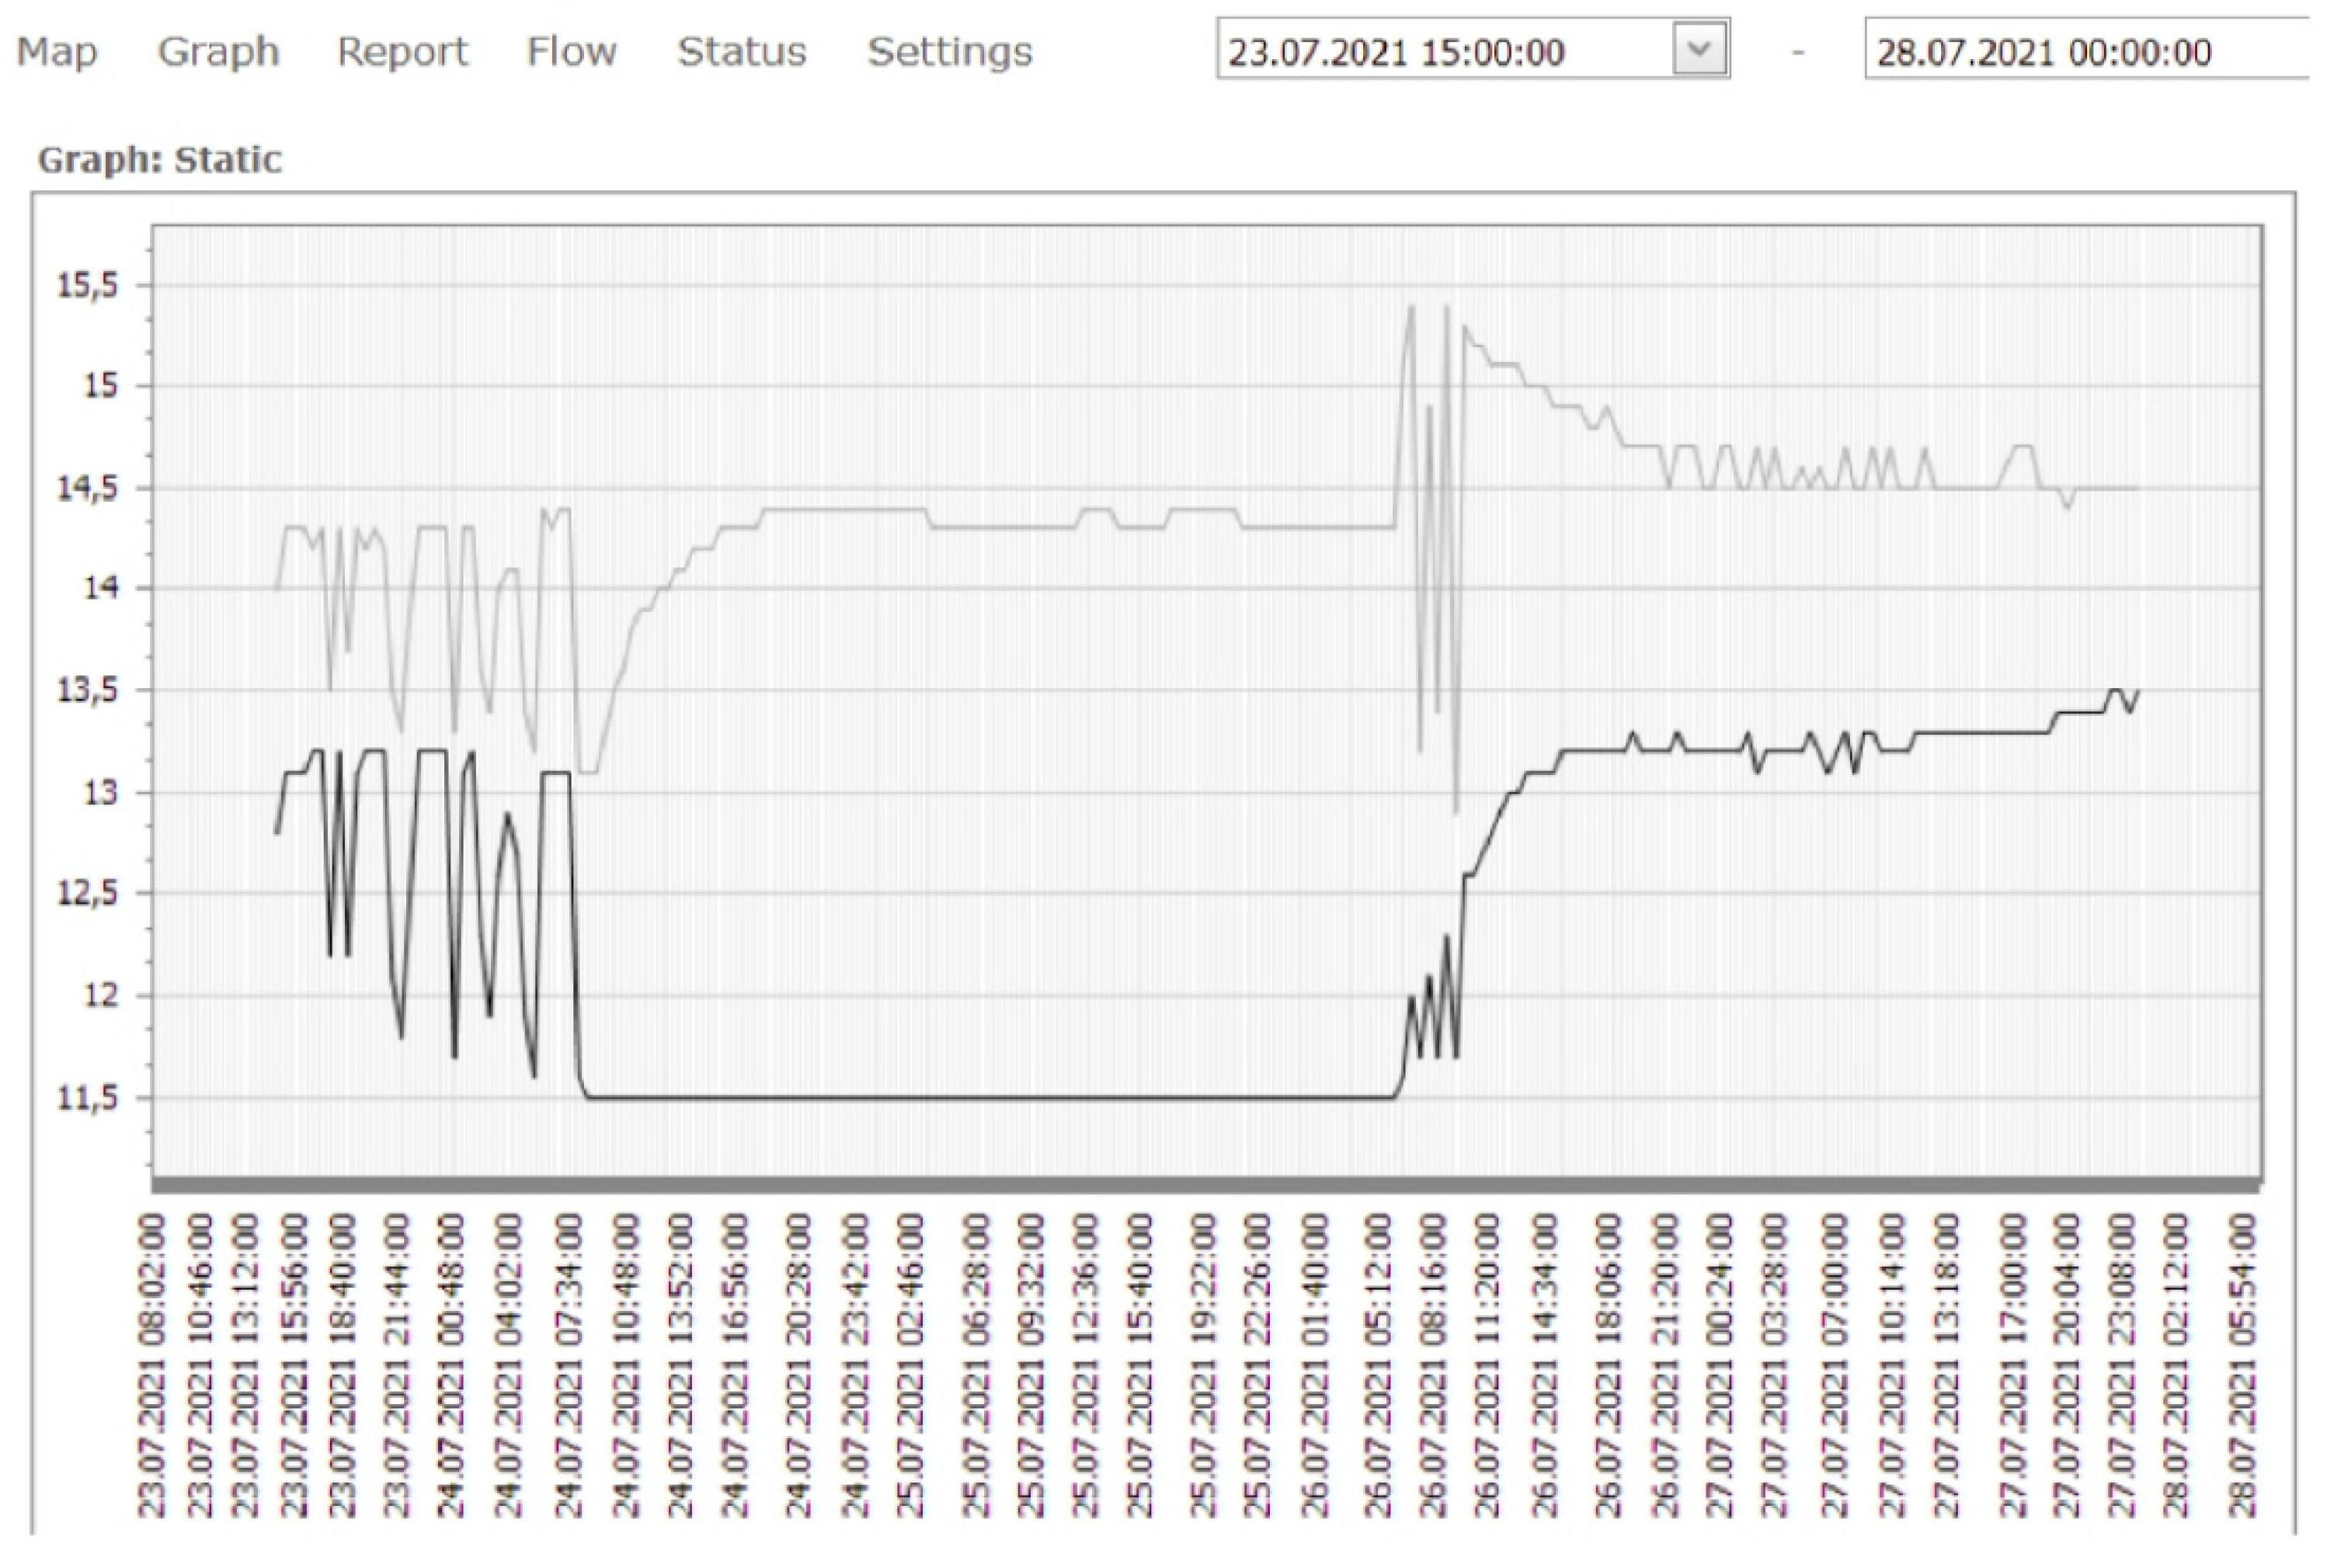2327x1568 pixels.
Task: Open the Status page
Action: (741, 51)
